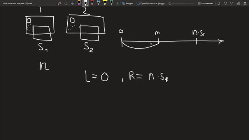Select the lasso selection tool
This screenshot has height=140, width=249.
point(66,3)
